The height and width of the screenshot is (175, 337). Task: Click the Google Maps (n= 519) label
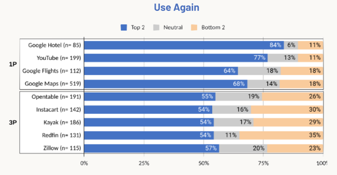coord(52,84)
